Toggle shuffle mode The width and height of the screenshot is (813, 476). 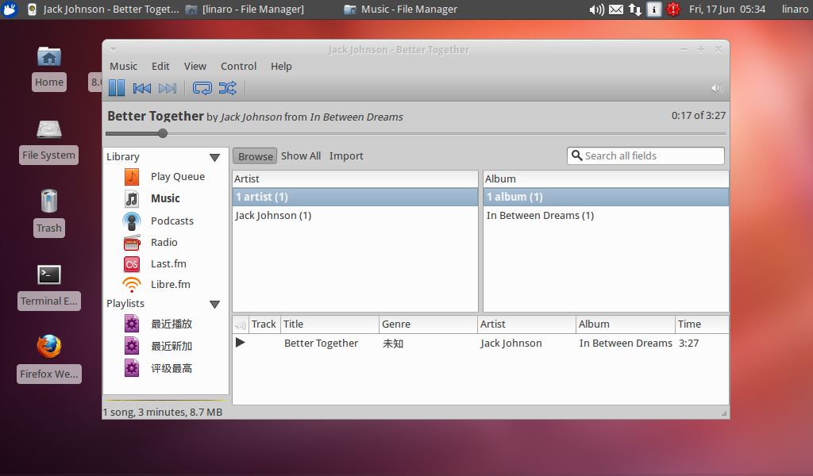coord(228,88)
